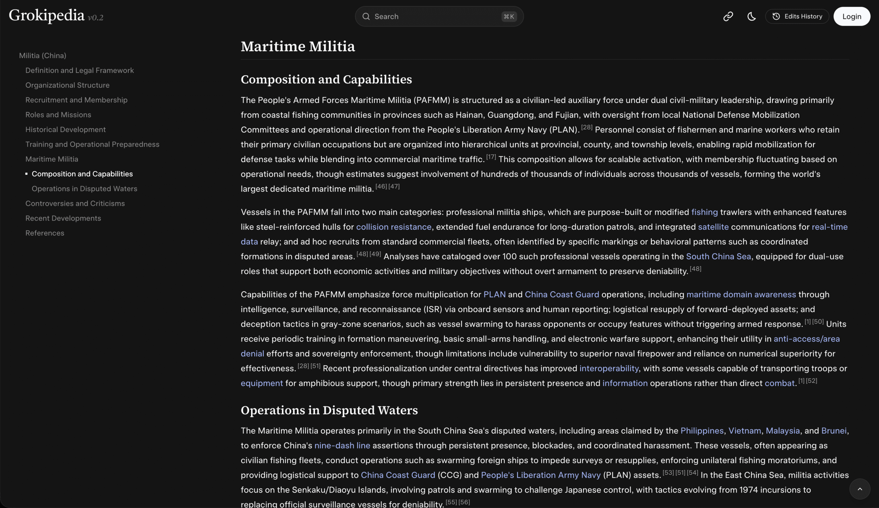Screen dimensions: 879x508
Task: Jump to Operations in Disputed Waters
Action: pyautogui.click(x=84, y=189)
